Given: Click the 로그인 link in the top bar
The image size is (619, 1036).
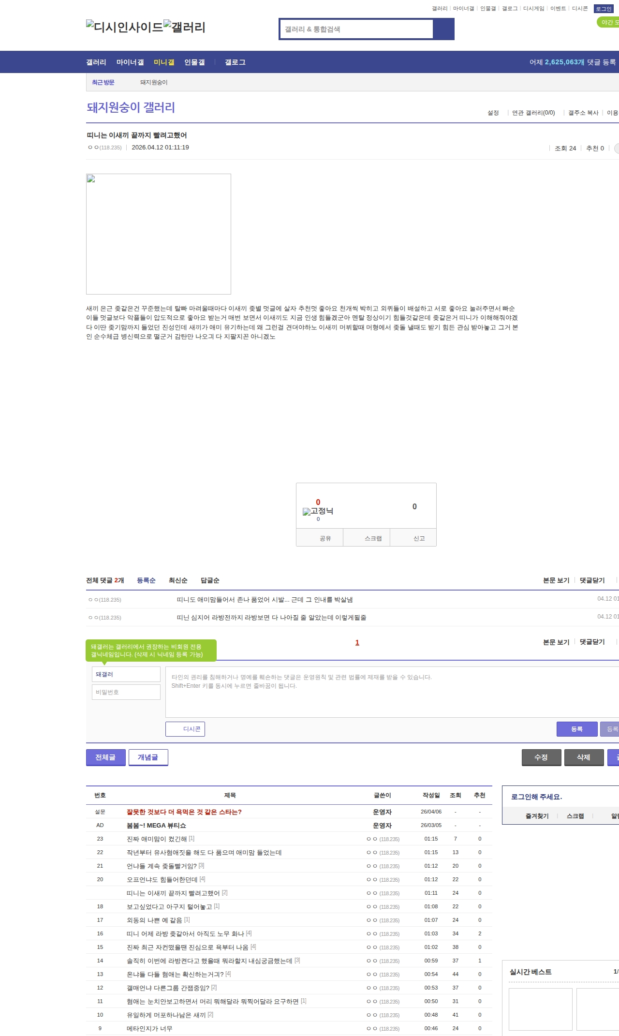Looking at the screenshot, I should [x=604, y=9].
